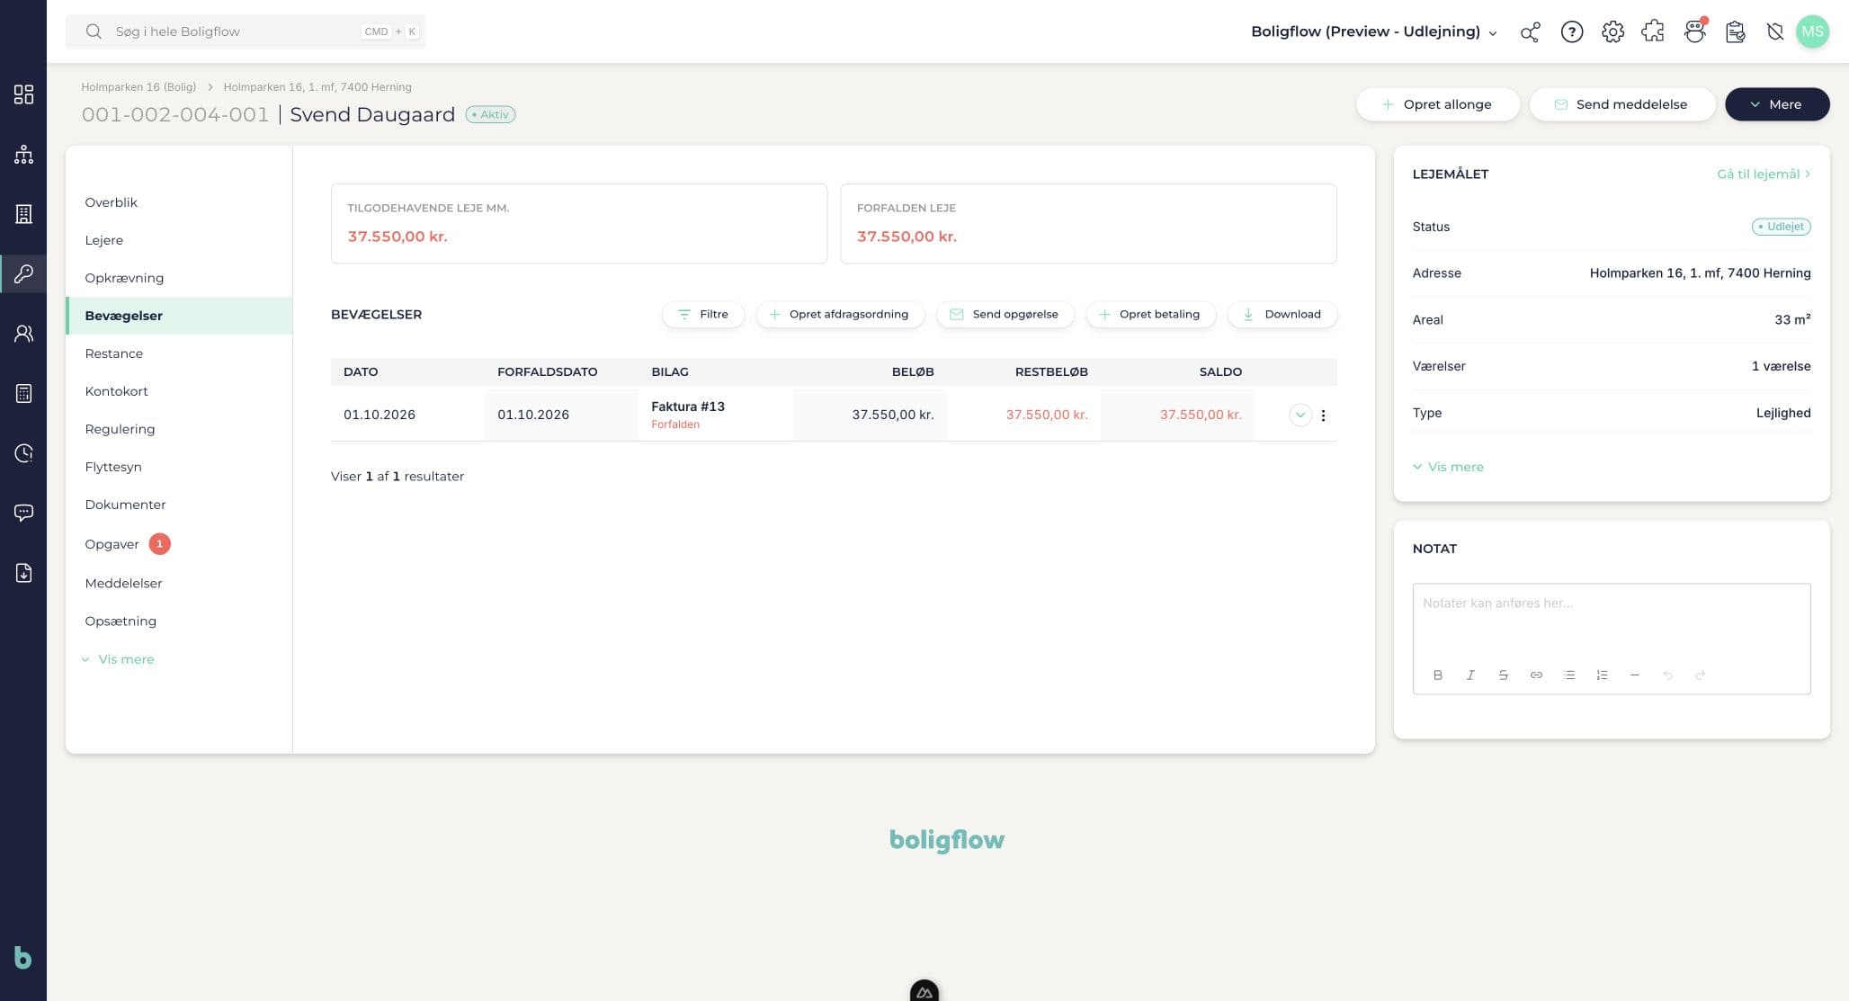Open the three-dot menu for Faktura #13

click(x=1323, y=416)
